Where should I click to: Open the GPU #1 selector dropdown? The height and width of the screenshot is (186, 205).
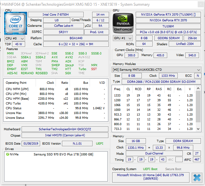[123, 38]
